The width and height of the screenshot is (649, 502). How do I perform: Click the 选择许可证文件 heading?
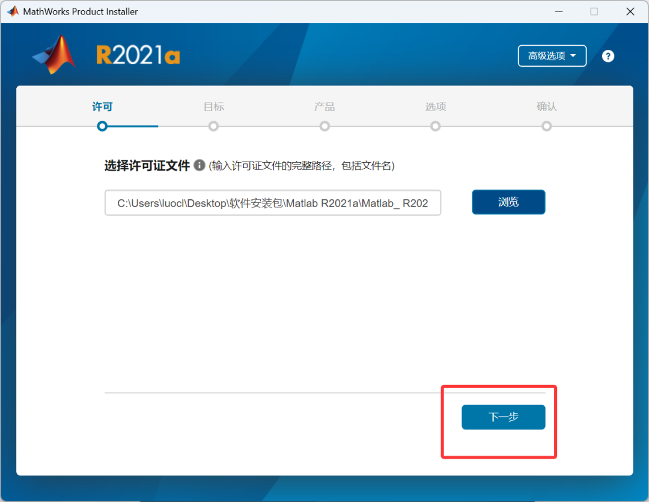pyautogui.click(x=147, y=165)
